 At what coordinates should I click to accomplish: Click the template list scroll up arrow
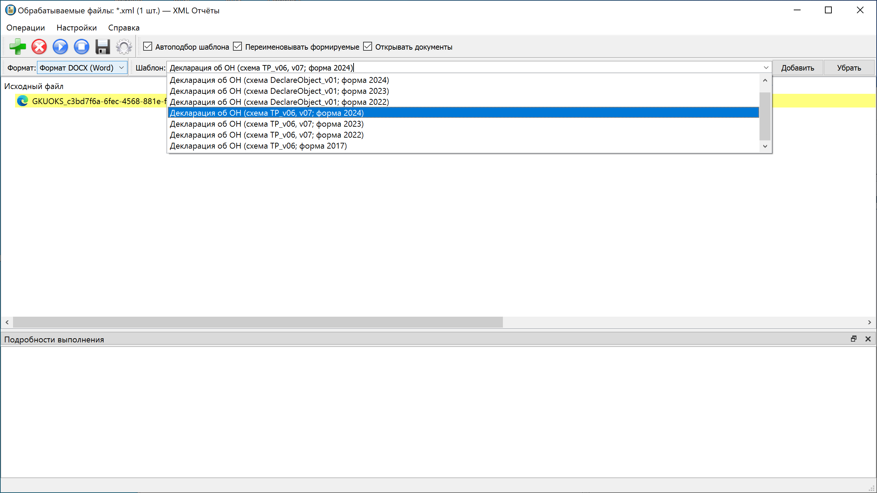(765, 80)
